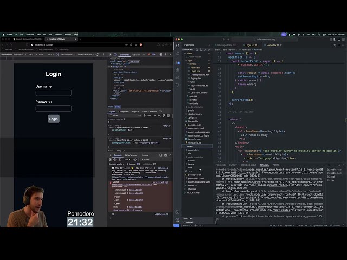Click the Login button on the page
The image size is (347, 260).
54,119
